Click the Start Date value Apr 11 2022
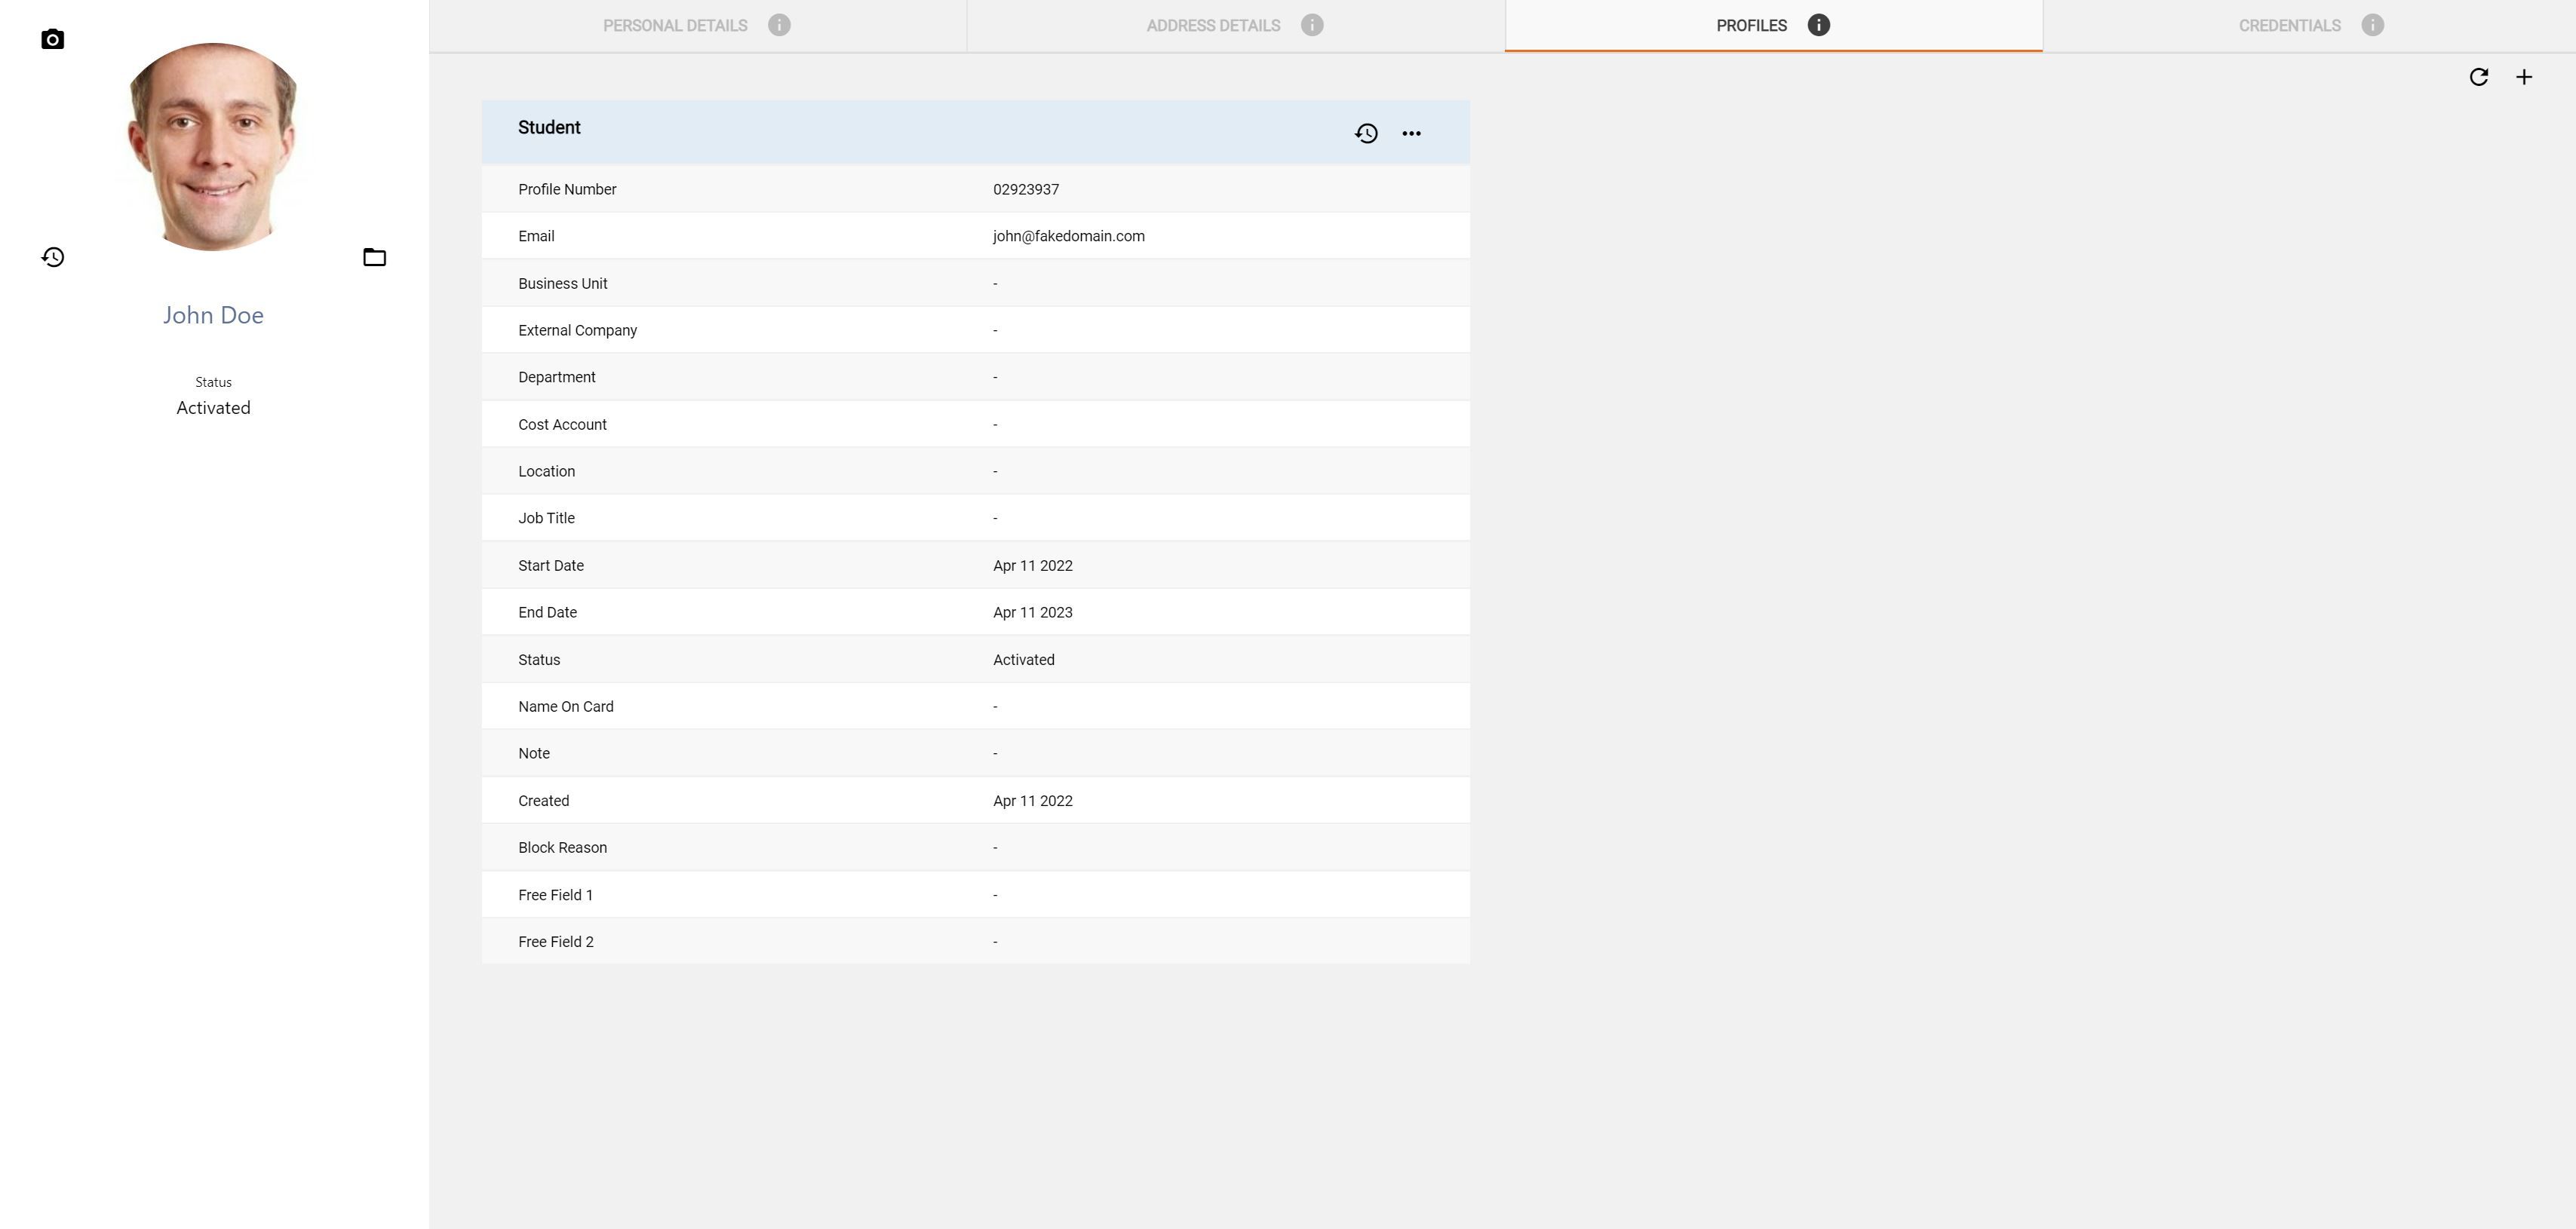The height and width of the screenshot is (1229, 2576). 1033,566
